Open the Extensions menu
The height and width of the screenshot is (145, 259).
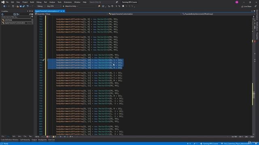click(68, 2)
